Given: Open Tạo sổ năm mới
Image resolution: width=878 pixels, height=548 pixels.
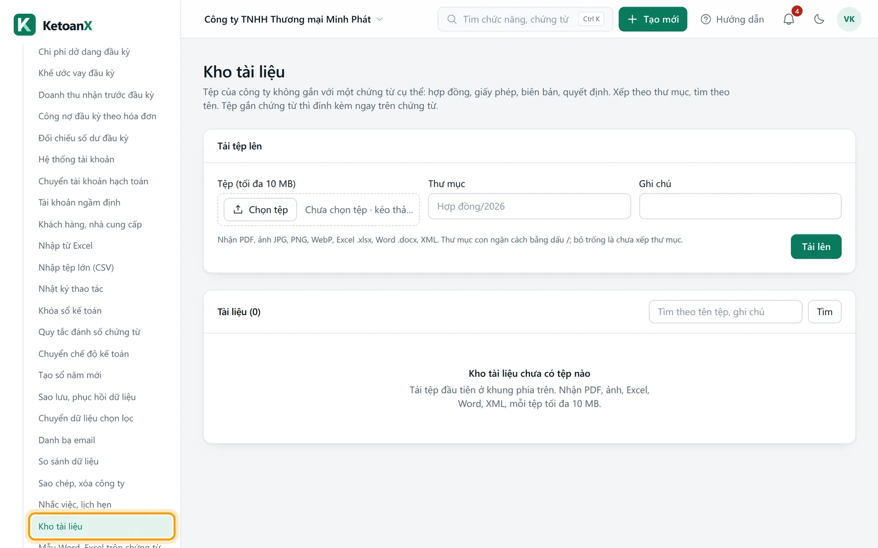Looking at the screenshot, I should (70, 375).
